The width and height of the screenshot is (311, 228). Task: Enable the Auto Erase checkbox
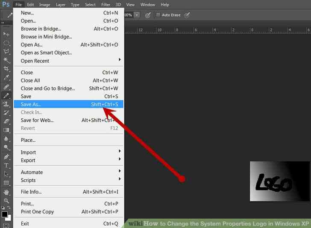[x=158, y=15]
